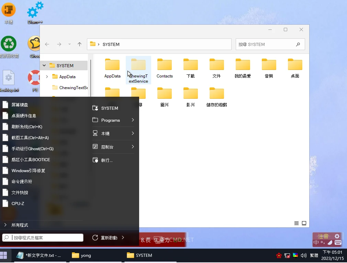Screen dimensions: 347x263
Task: Open the 下載 folder
Action: tap(191, 65)
